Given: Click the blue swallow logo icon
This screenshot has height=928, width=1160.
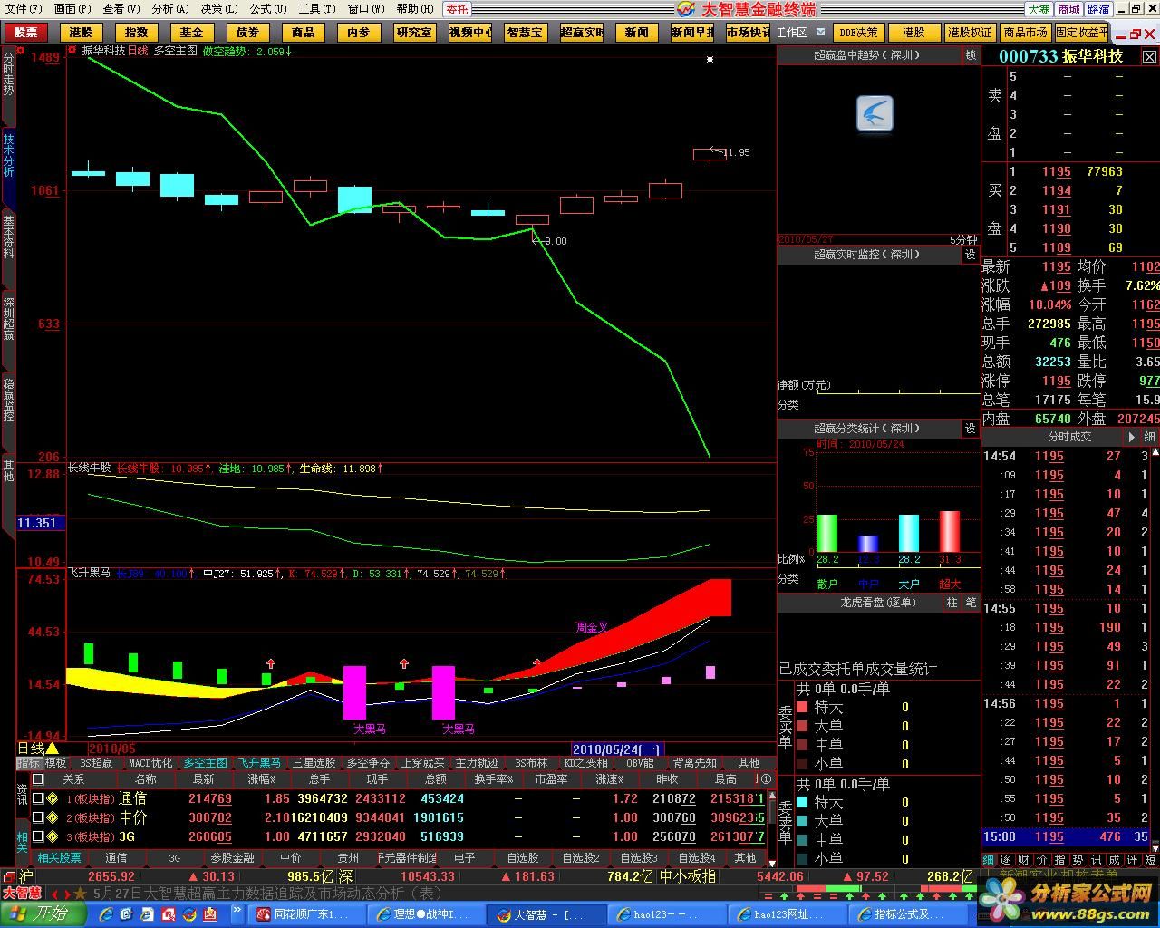Looking at the screenshot, I should [x=875, y=114].
